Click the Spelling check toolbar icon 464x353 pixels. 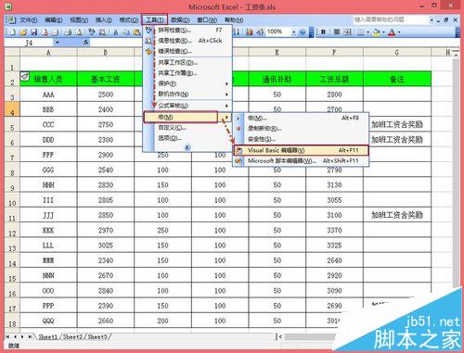coord(92,32)
